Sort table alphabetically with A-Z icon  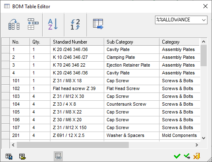(53, 24)
